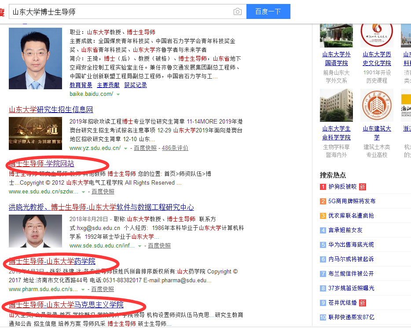Viewport: 411px width, 328px height.
Task: Click the www.ee.sdu.edu.cn/szdw... green URL
Action: (x=44, y=192)
